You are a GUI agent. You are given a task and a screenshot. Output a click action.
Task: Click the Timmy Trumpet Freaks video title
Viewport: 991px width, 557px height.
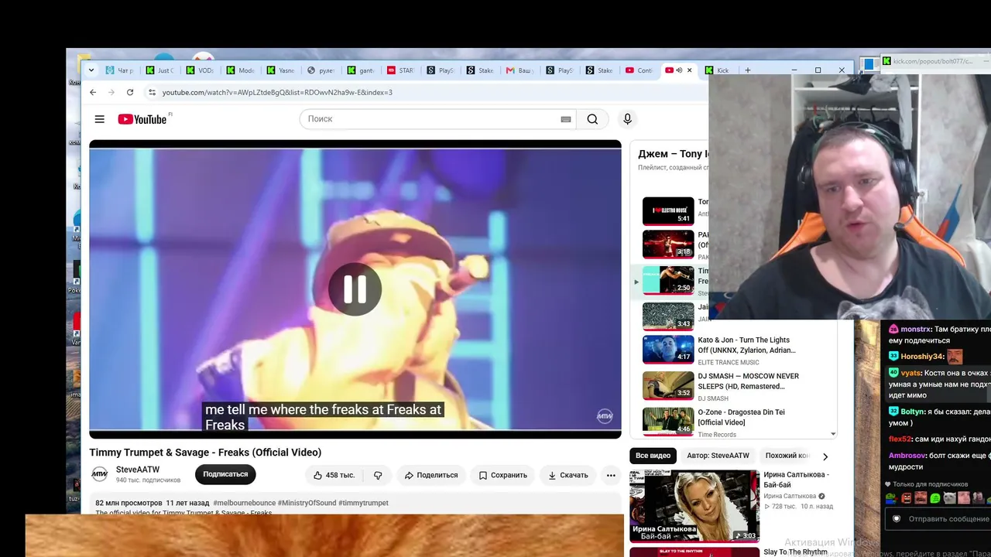click(x=205, y=453)
